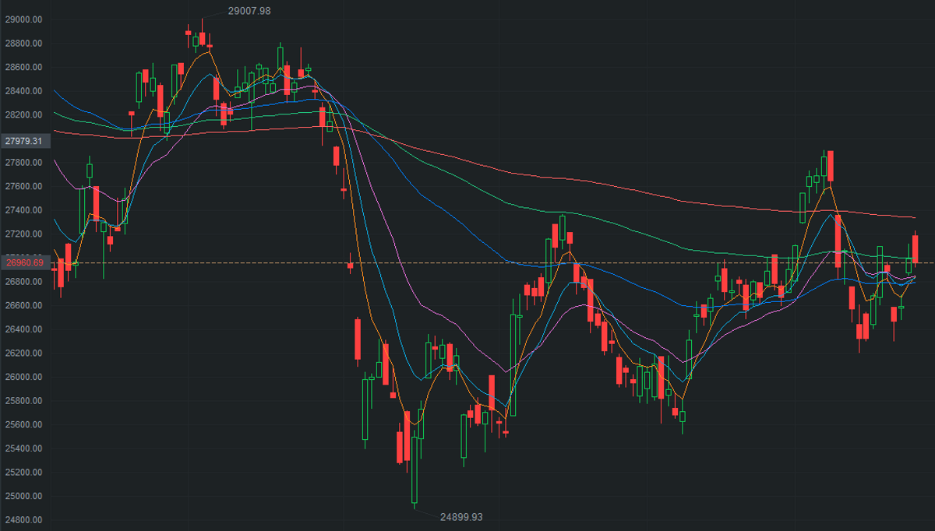
Task: Click the 27979.31 highlighted axis value
Action: [x=26, y=141]
